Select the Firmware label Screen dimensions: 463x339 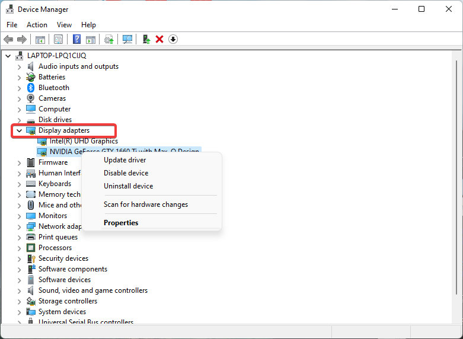53,162
